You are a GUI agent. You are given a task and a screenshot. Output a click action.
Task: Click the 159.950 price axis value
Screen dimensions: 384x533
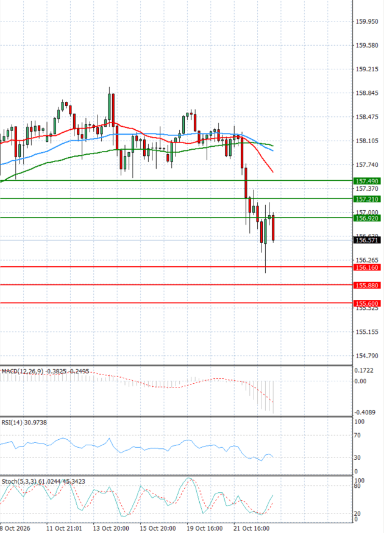tap(367, 21)
